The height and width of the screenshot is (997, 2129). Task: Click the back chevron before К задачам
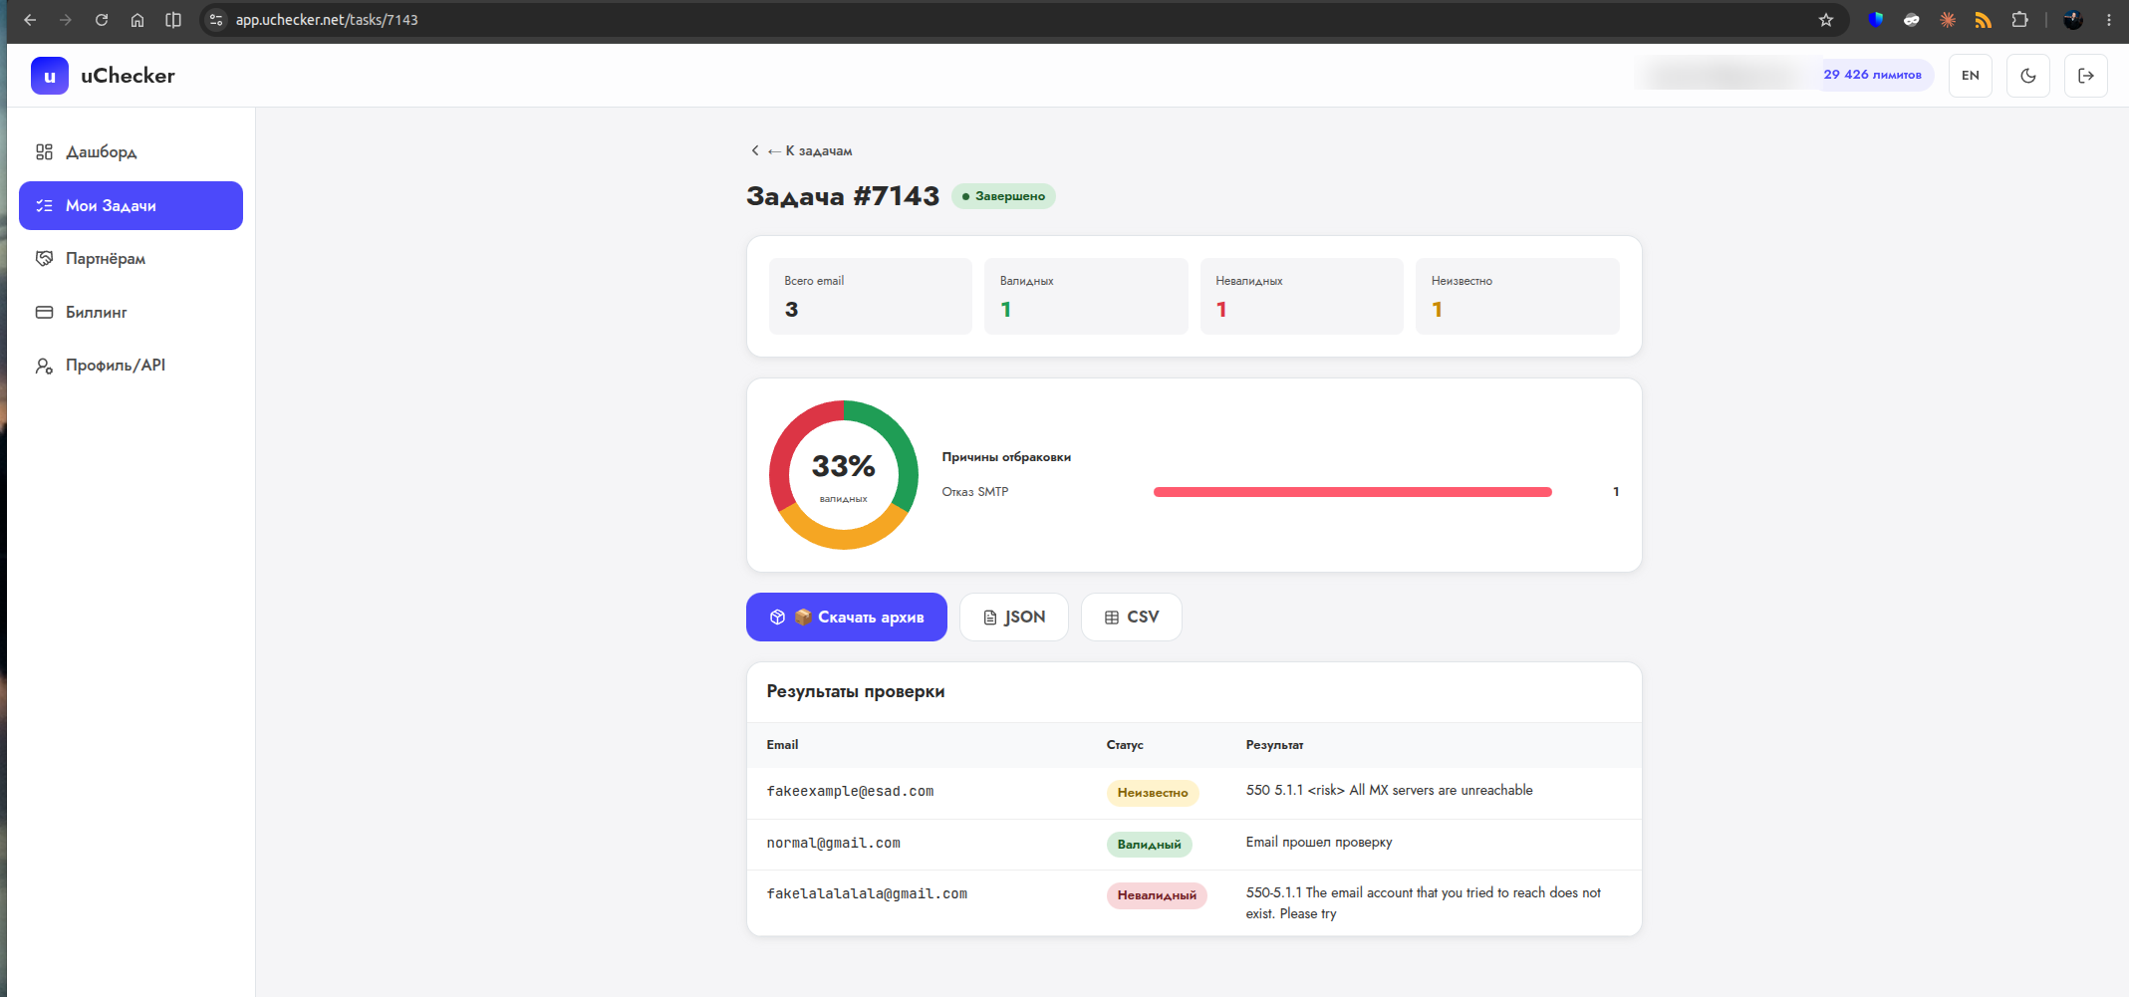pyautogui.click(x=755, y=151)
